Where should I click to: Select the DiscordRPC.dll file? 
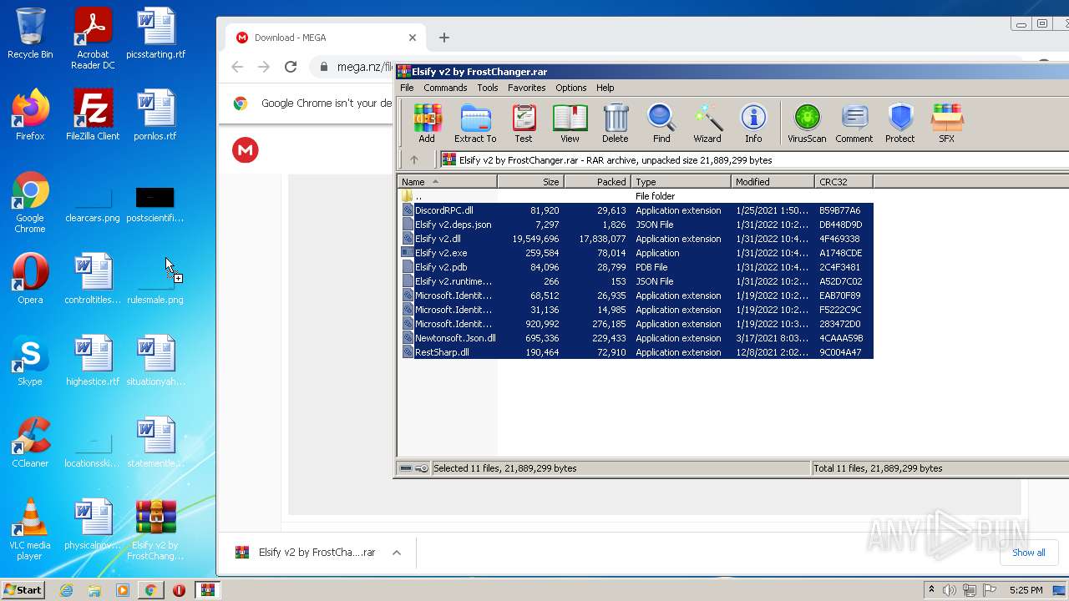pos(636,210)
